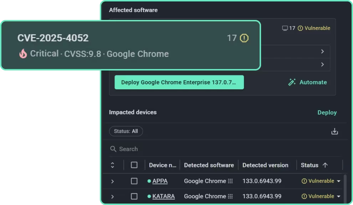The width and height of the screenshot is (353, 205).
Task: Expand the KATARA device row
Action: [112, 196]
